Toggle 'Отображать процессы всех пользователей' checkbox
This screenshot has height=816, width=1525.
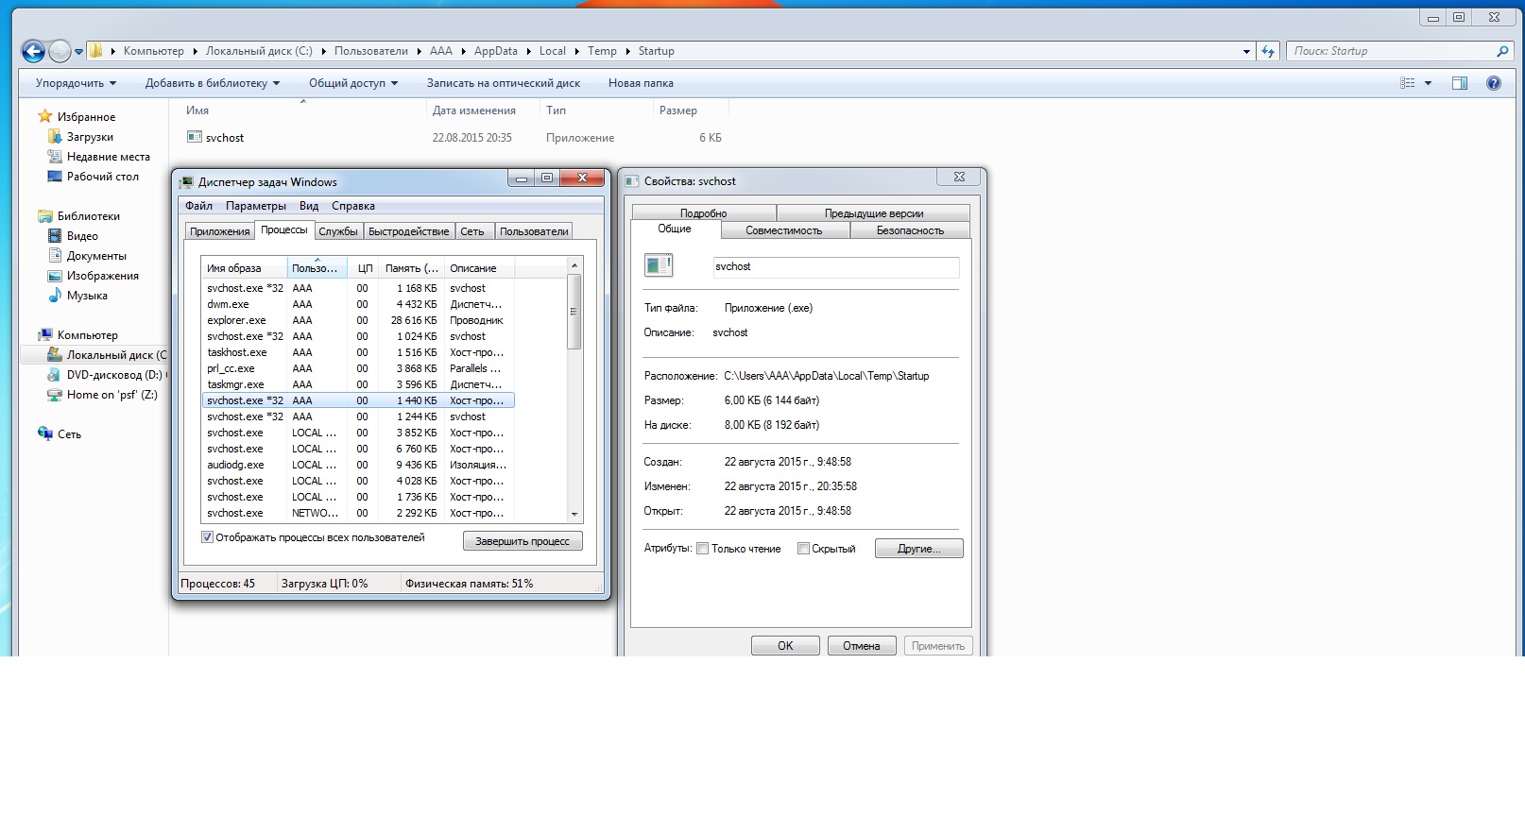pyautogui.click(x=207, y=537)
